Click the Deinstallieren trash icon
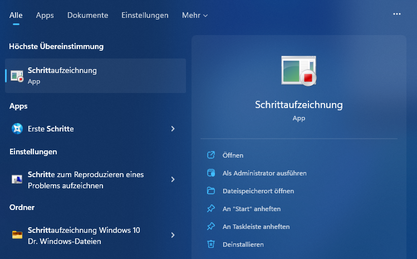The height and width of the screenshot is (259, 417). pyautogui.click(x=211, y=244)
